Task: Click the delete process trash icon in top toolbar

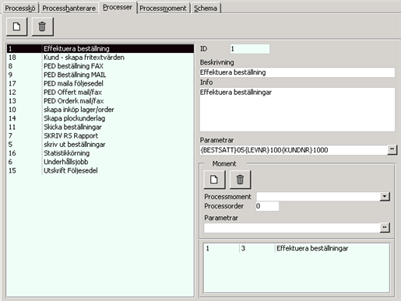Action: click(x=43, y=26)
